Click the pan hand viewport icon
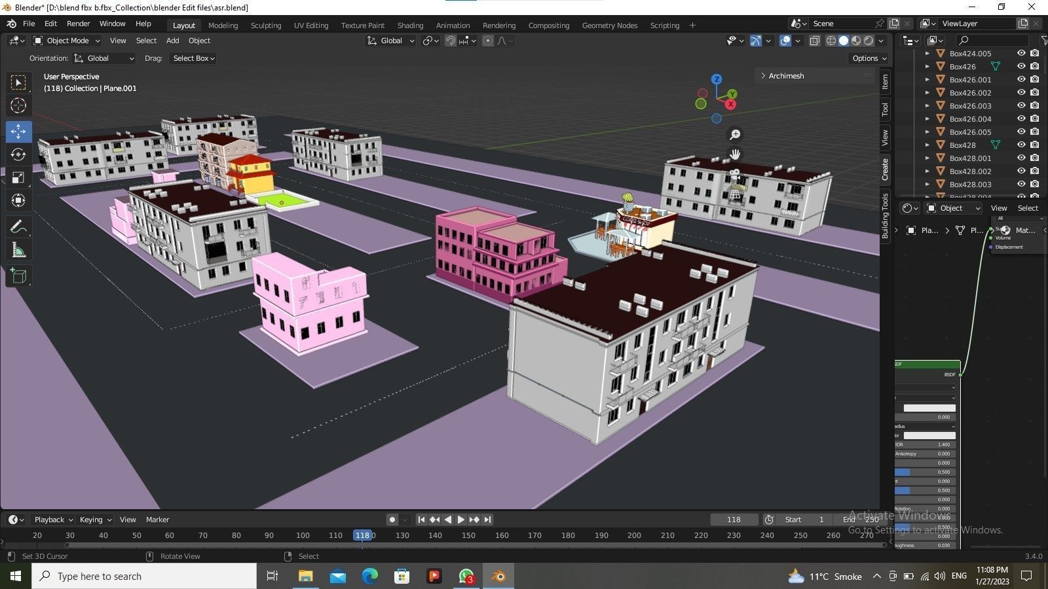Viewport: 1048px width, 589px height. pyautogui.click(x=735, y=154)
